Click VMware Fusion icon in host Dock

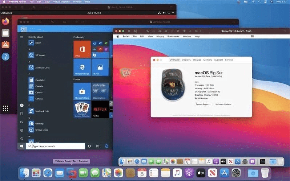pos(71,173)
